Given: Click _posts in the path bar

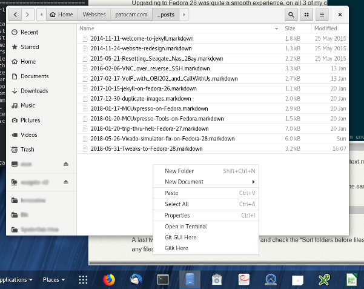Looking at the screenshot, I should coord(166,15).
